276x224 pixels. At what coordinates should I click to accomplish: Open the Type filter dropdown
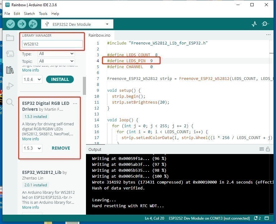pos(56,54)
